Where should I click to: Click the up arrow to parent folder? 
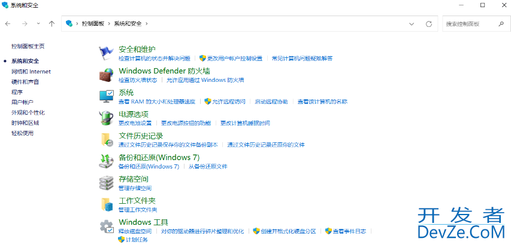52,24
